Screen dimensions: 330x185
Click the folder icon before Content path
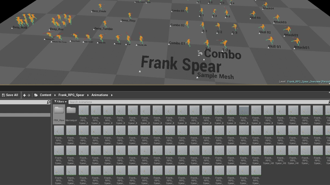coord(36,95)
